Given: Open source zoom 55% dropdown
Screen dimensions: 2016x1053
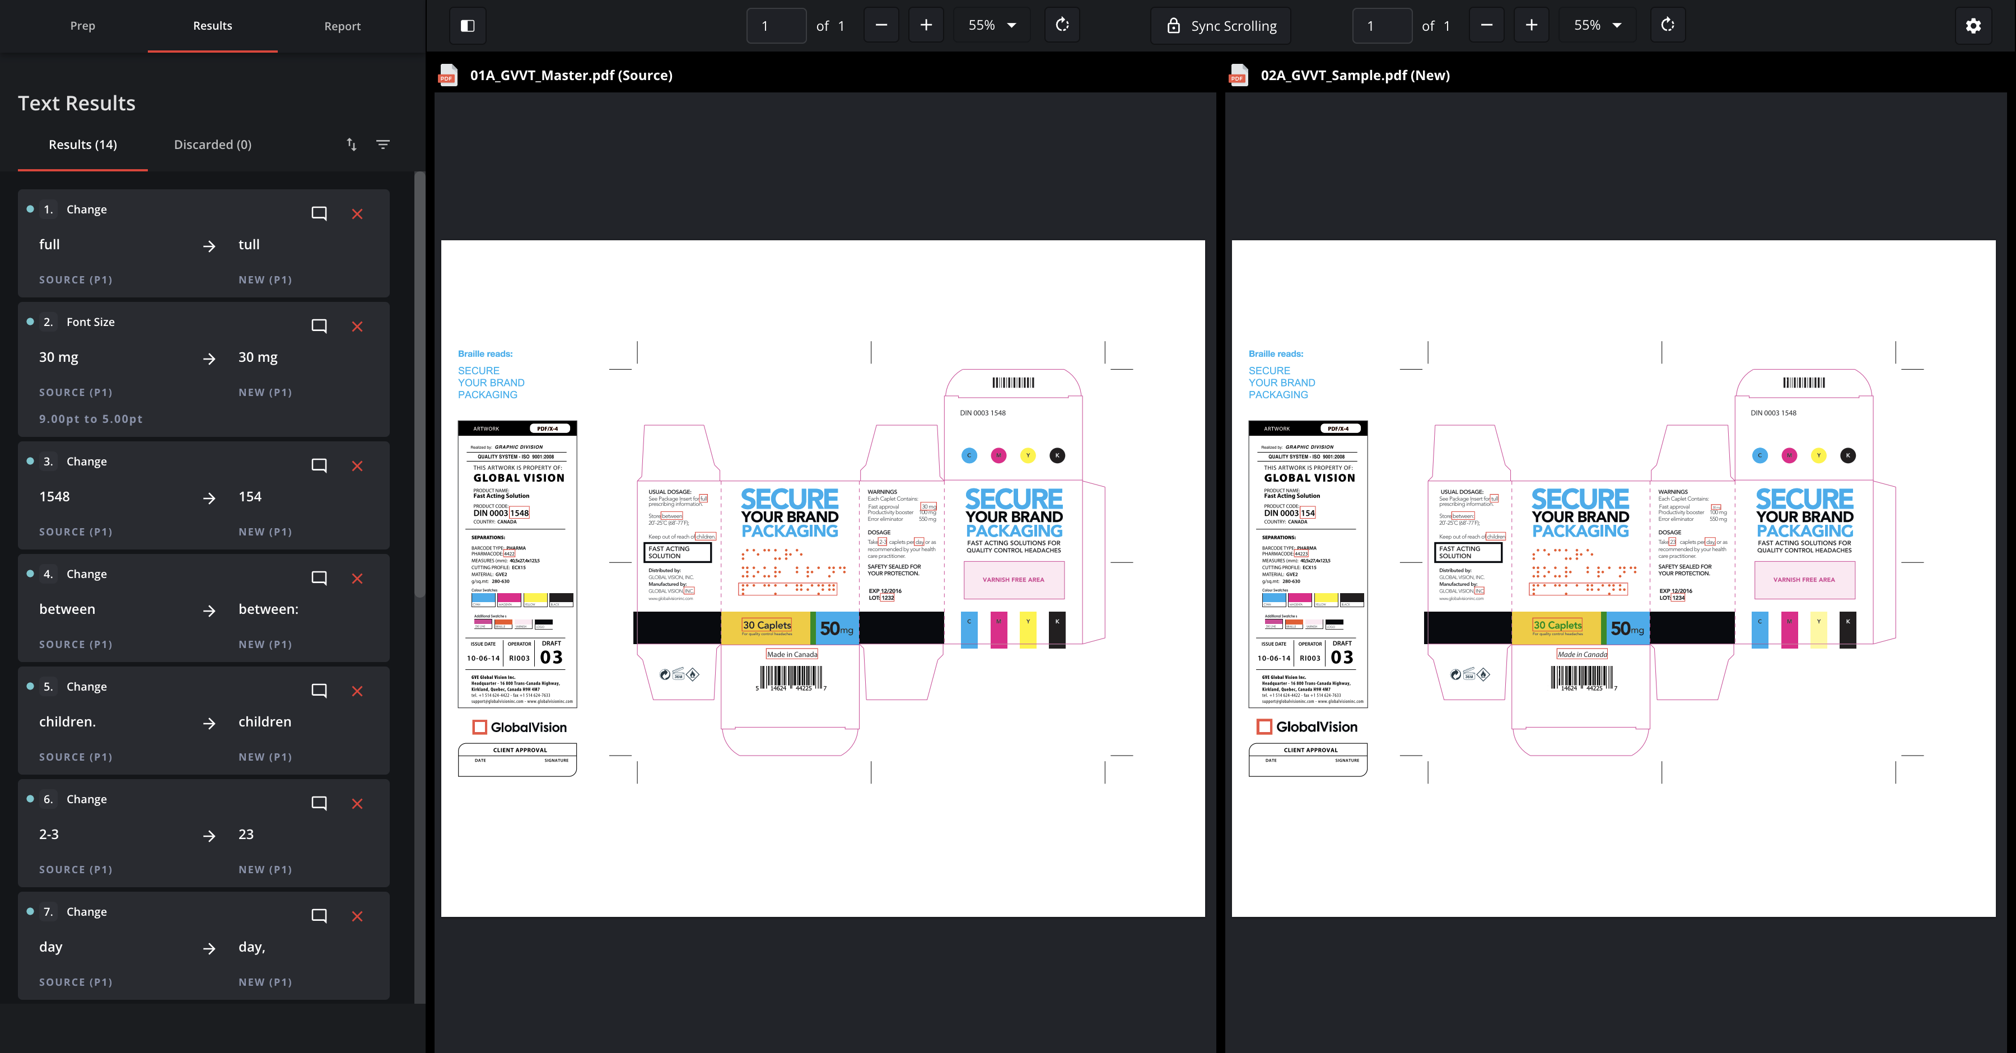Looking at the screenshot, I should point(992,25).
